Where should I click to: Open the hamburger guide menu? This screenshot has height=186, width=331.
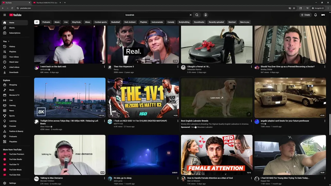coord(4,15)
